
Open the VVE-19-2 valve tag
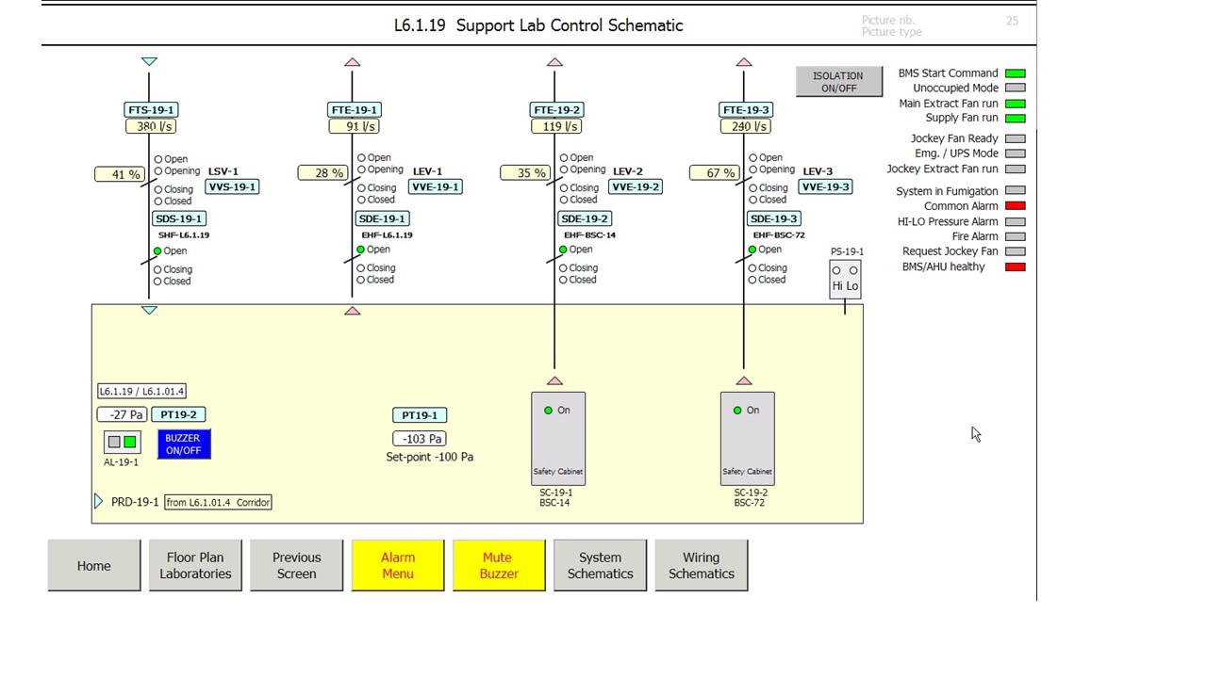coord(636,186)
